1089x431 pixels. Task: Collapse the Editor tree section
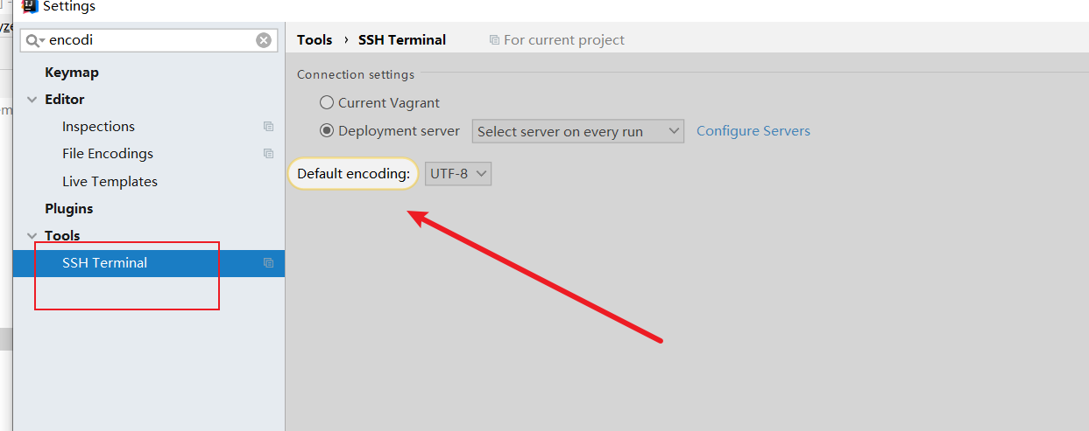tap(32, 100)
